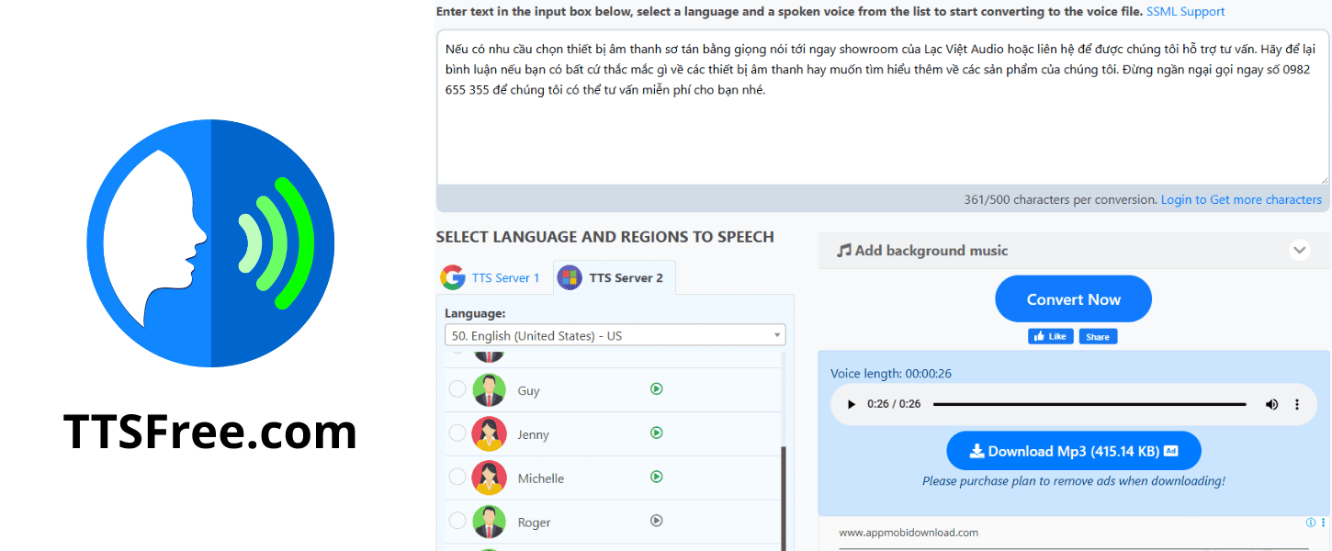The width and height of the screenshot is (1332, 551).
Task: Click the Facebook Share button
Action: [1098, 336]
